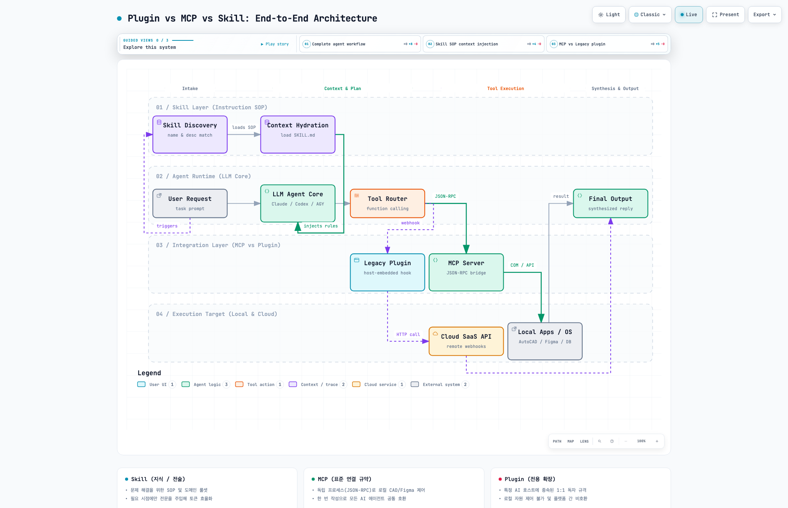Toggle the MAP view mode
The width and height of the screenshot is (788, 508).
[571, 441]
